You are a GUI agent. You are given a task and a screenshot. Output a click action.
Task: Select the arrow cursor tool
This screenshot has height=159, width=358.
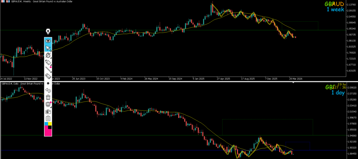point(48,48)
